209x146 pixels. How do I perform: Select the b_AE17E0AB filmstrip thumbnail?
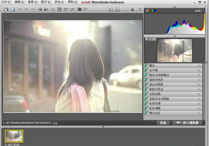pos(14,136)
